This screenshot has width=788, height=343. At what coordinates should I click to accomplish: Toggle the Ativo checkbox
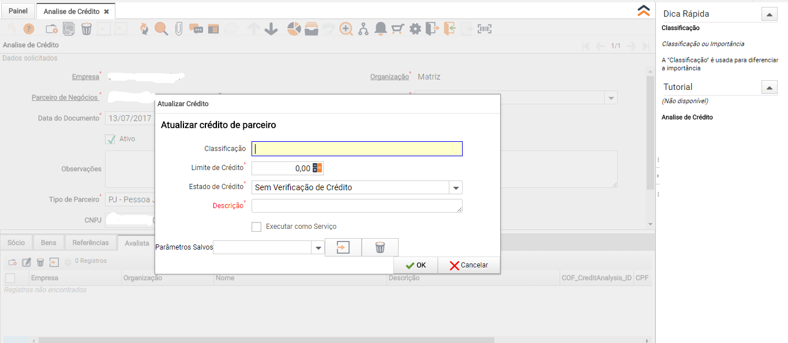tap(111, 139)
